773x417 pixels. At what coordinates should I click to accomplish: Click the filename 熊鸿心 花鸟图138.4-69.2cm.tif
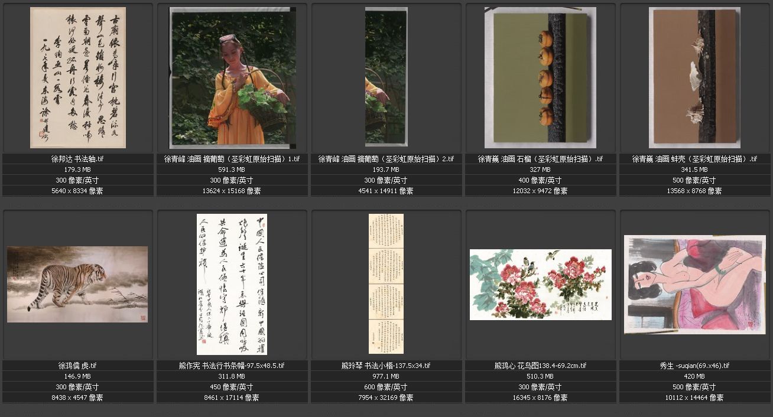[x=540, y=366]
